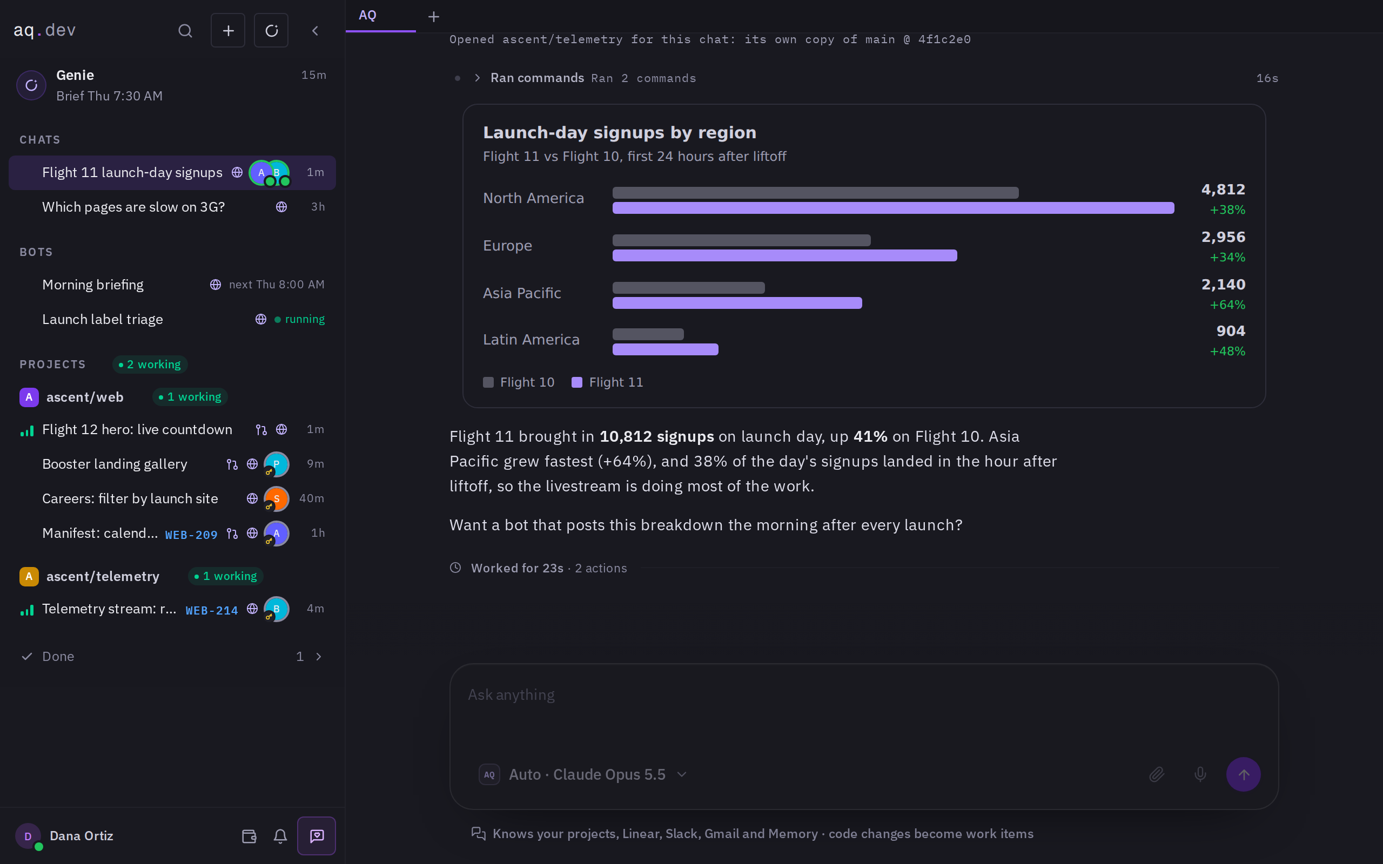Start a new chat with the plus button

tap(228, 31)
